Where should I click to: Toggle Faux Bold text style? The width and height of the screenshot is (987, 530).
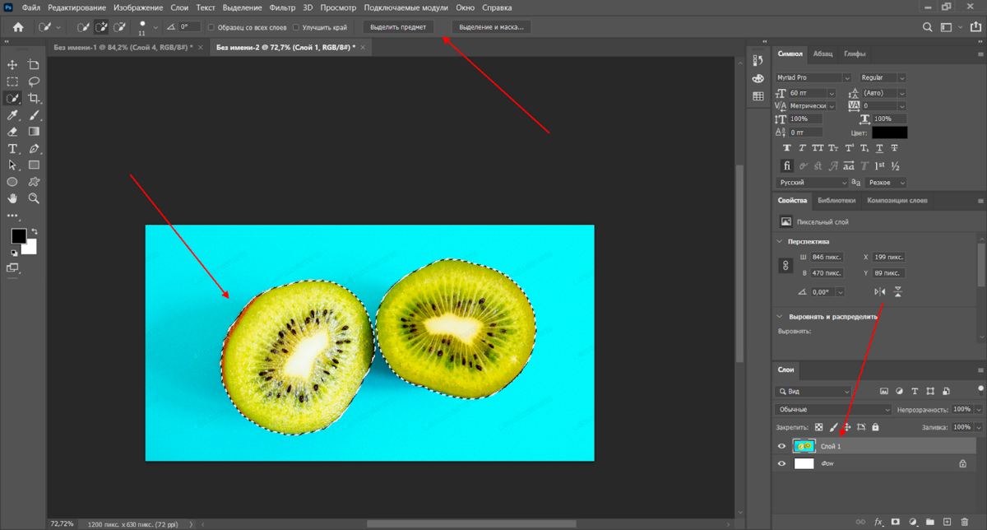tap(787, 148)
